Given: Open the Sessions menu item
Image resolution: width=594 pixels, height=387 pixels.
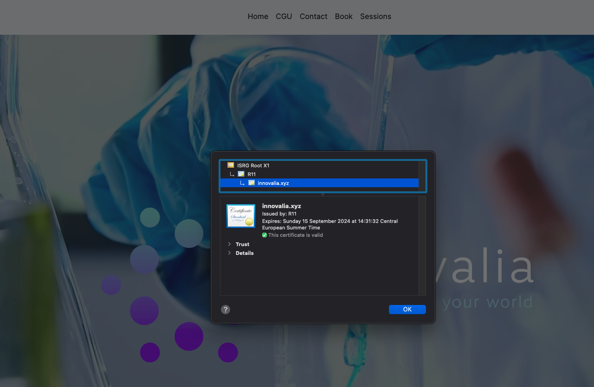Looking at the screenshot, I should [375, 16].
